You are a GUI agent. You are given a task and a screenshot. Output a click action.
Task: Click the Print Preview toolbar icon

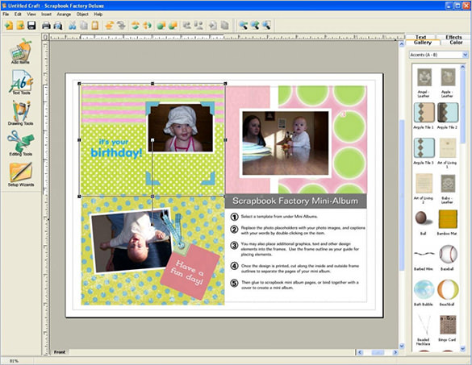tap(57, 25)
